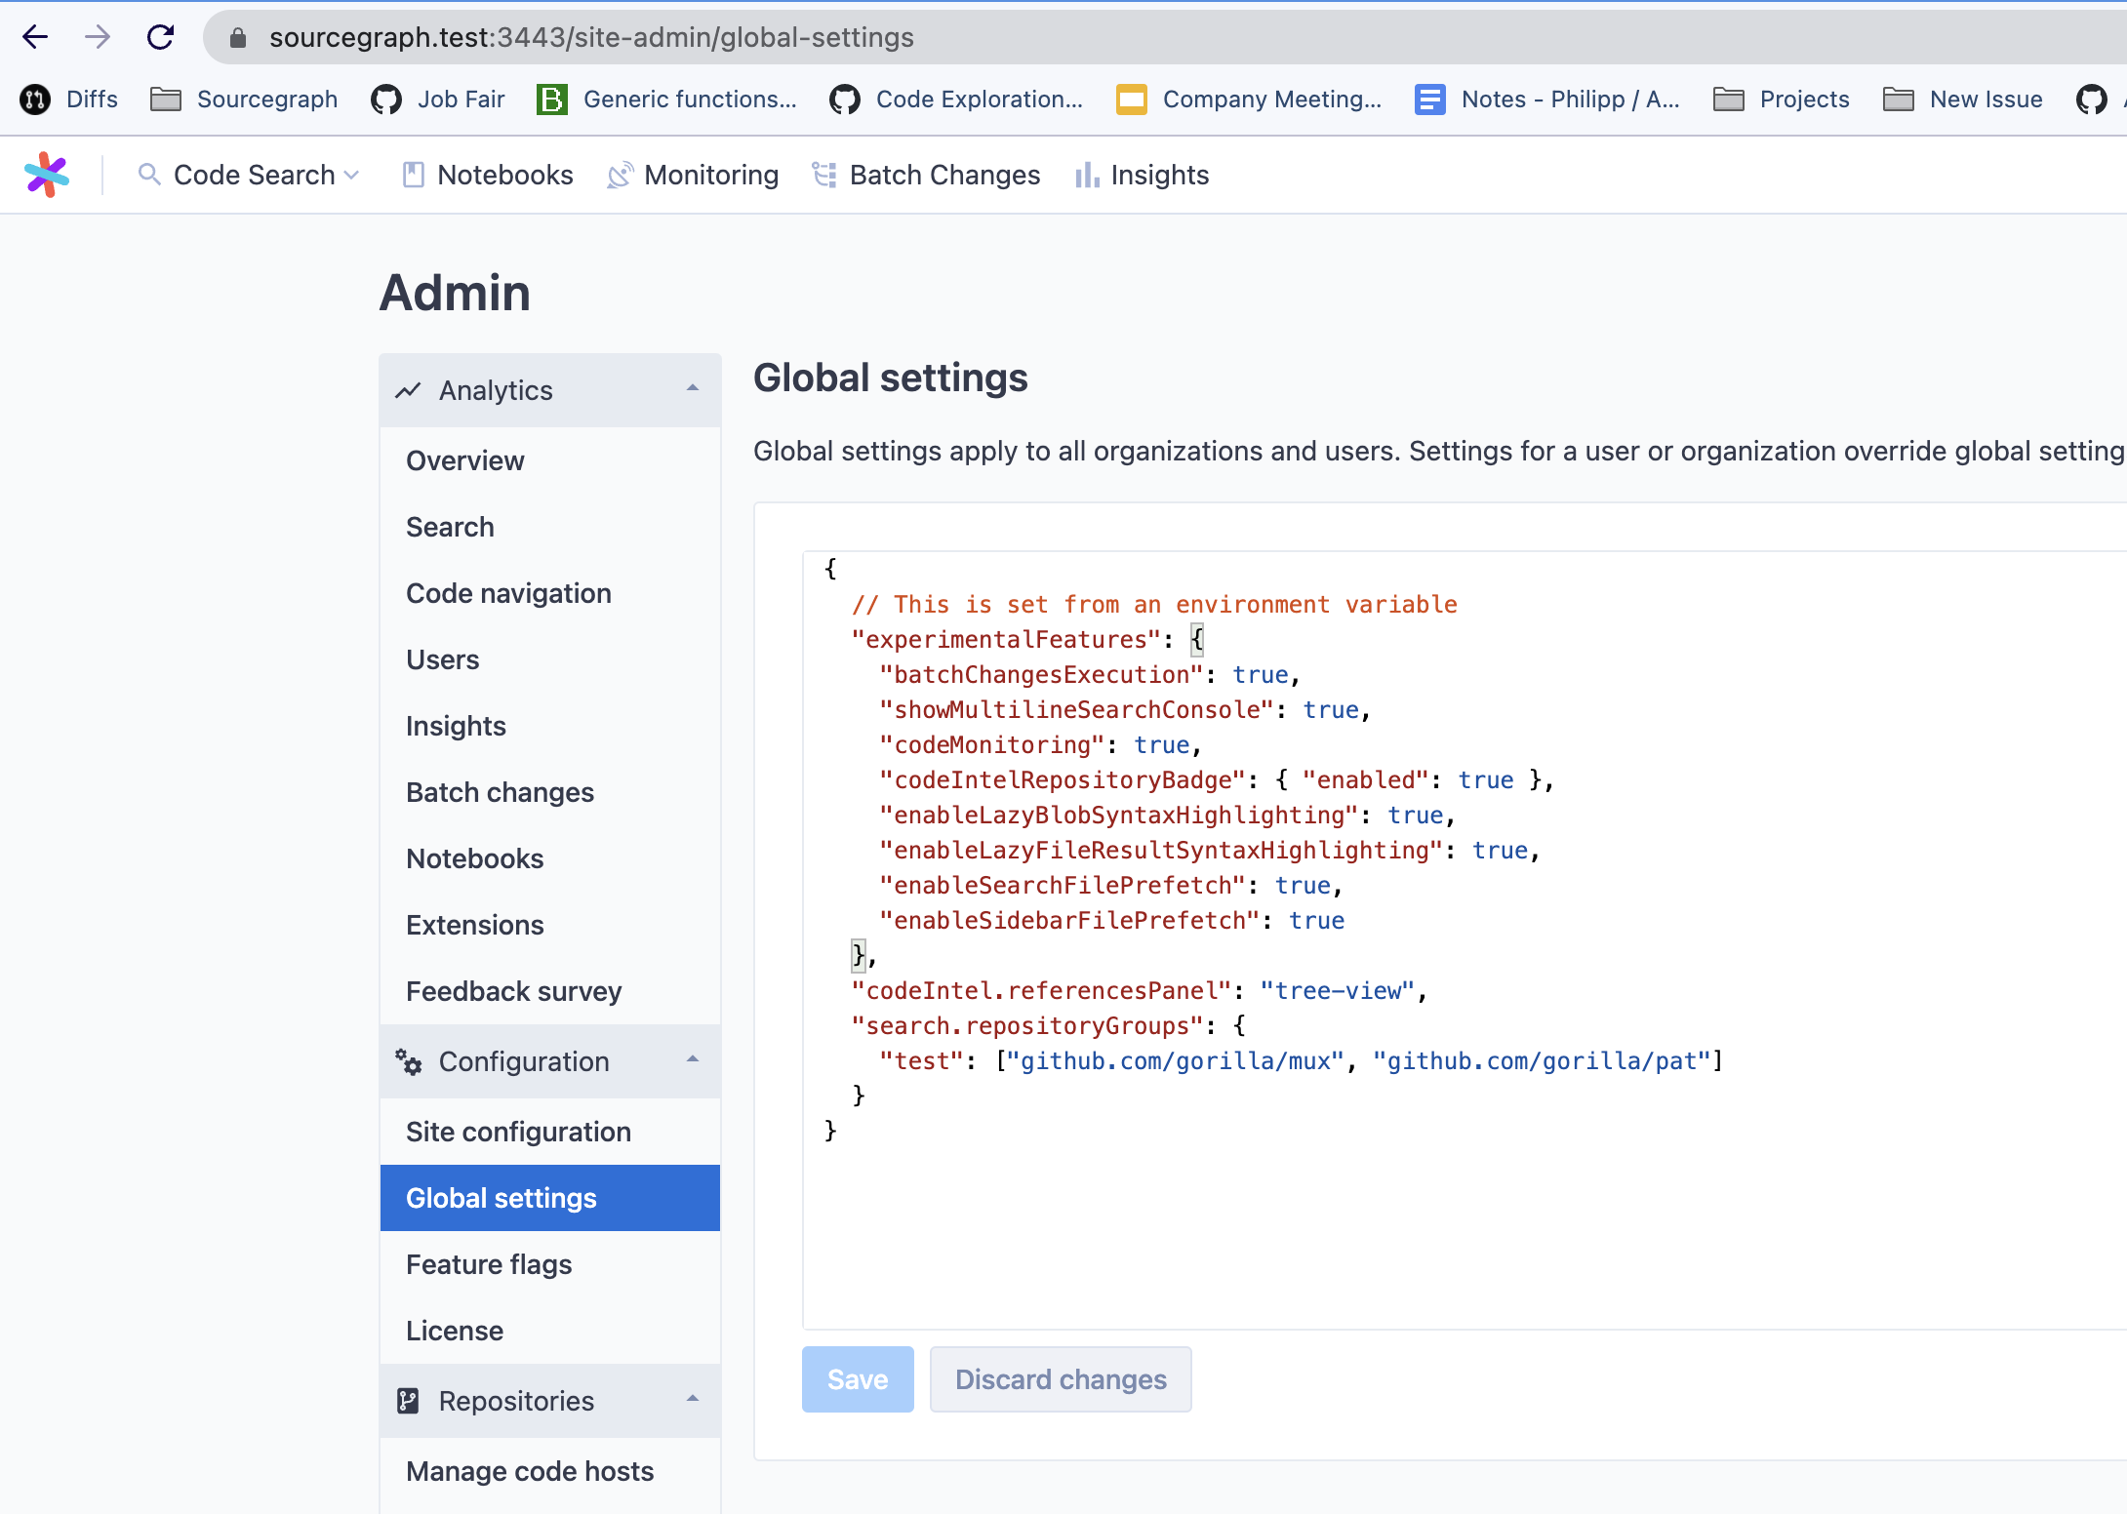Click the Batch Changes nav icon
Image resolution: width=2127 pixels, height=1514 pixels.
pos(824,176)
